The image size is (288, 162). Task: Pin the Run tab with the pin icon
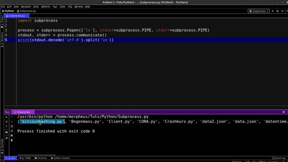6,138
